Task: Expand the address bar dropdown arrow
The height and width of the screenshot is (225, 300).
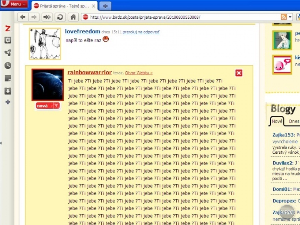Action: pos(290,17)
